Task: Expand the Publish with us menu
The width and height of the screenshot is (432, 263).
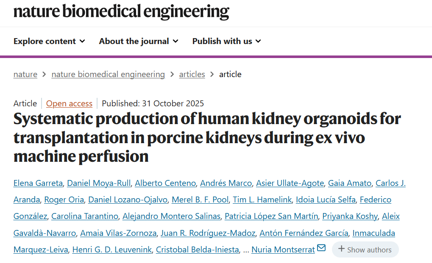Action: [226, 41]
